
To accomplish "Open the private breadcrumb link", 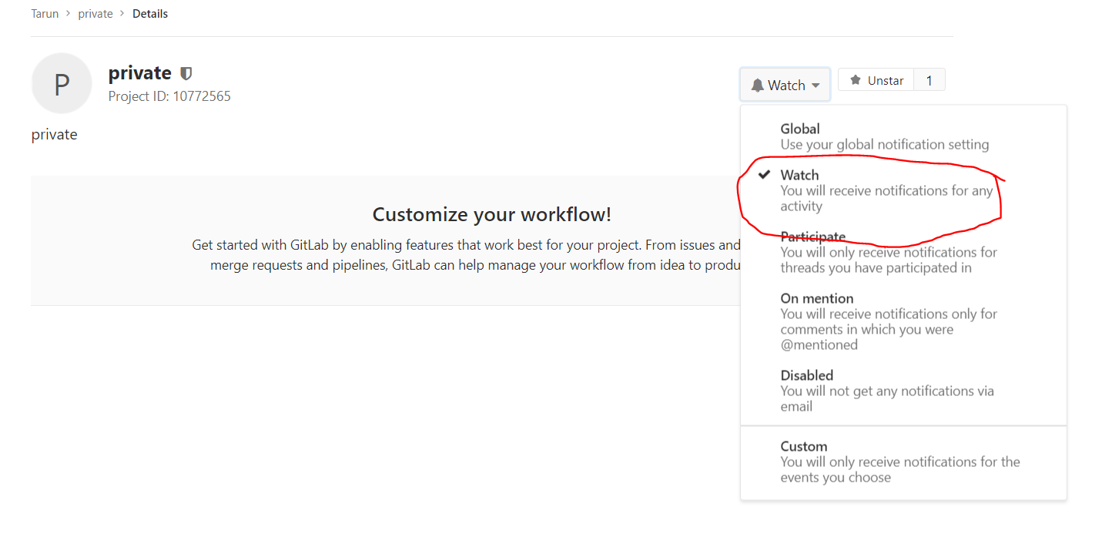I will 95,14.
